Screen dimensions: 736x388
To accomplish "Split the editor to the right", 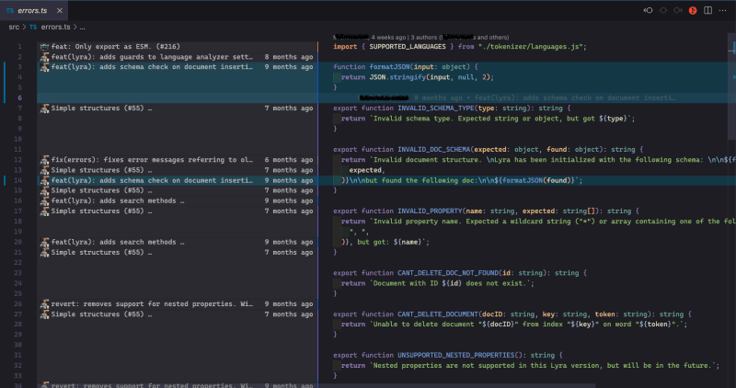I will point(707,10).
